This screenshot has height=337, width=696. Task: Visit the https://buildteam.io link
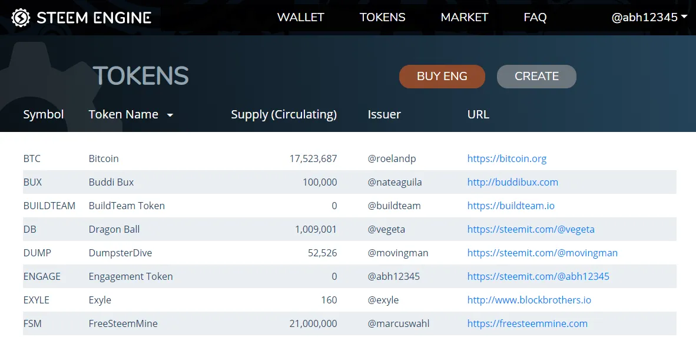[x=511, y=206]
